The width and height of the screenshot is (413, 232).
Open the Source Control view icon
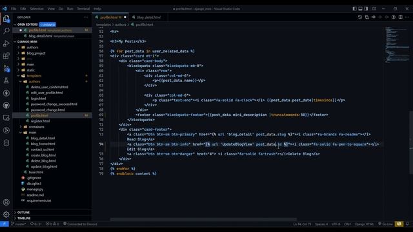tap(6, 68)
